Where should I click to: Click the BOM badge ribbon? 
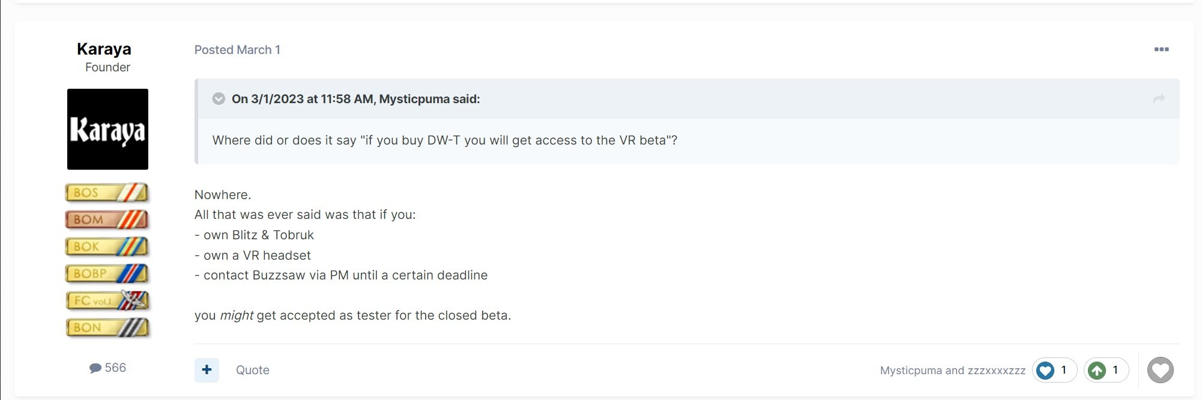107,219
